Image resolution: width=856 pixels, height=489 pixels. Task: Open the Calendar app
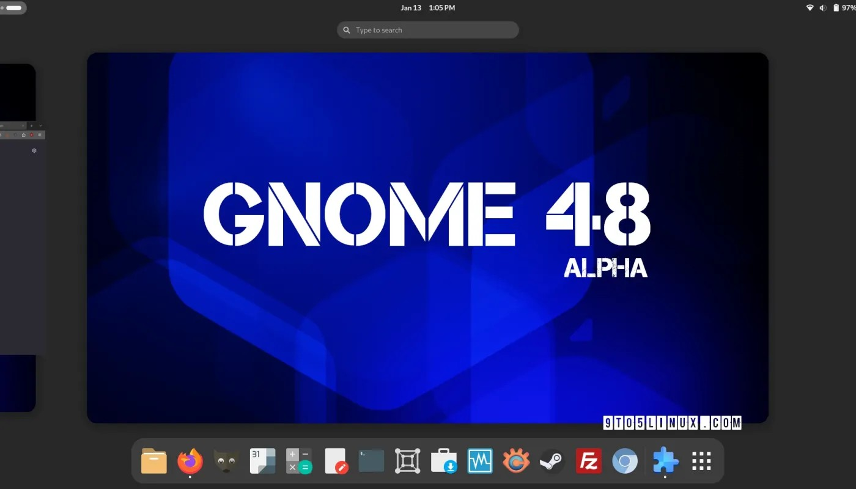pyautogui.click(x=262, y=461)
